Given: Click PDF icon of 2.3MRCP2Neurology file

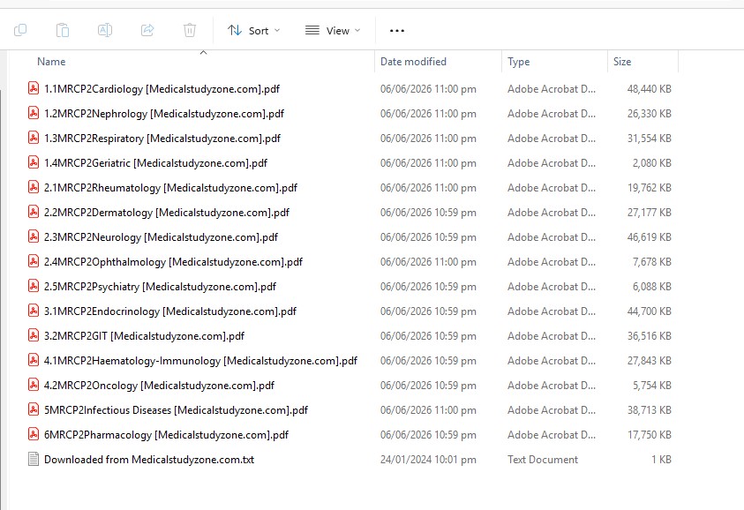Looking at the screenshot, I should point(34,236).
